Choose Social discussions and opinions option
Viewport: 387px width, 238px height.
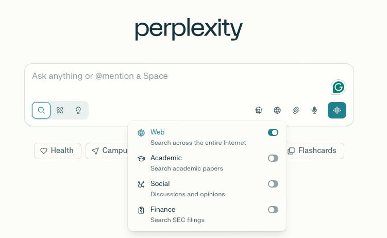coord(187,189)
